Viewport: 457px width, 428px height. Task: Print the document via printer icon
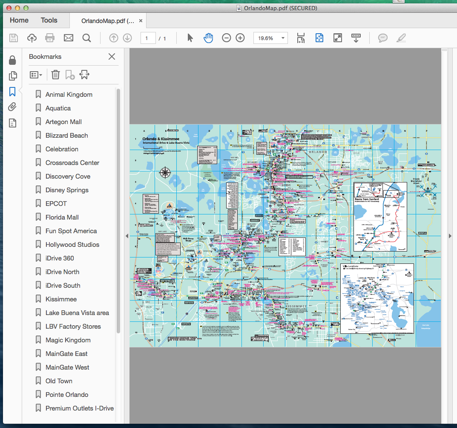(x=50, y=38)
